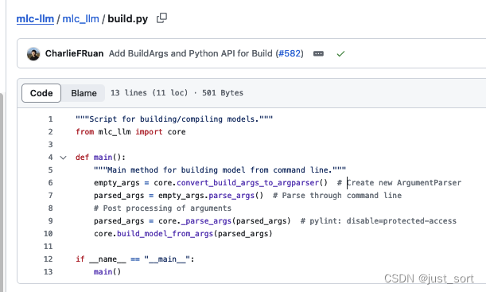Switch to the Blame view tab

[x=84, y=93]
